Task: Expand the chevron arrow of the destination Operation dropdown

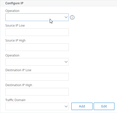Action: click(x=66, y=62)
